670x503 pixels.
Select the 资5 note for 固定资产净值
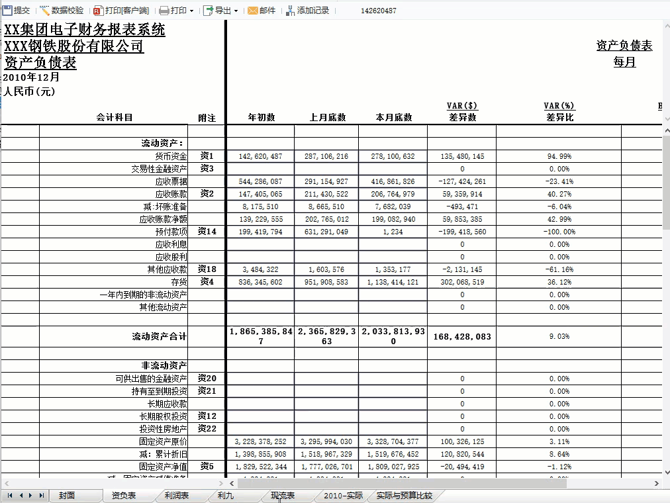point(207,467)
